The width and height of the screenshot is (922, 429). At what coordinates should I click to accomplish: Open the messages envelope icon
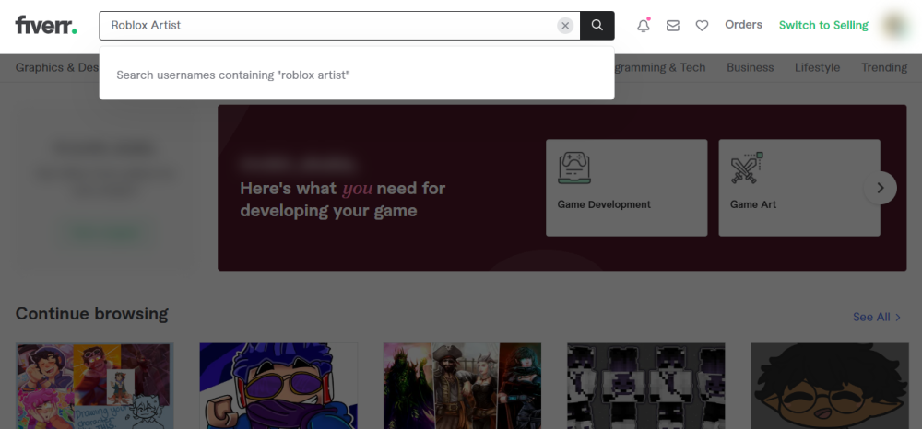(x=673, y=26)
